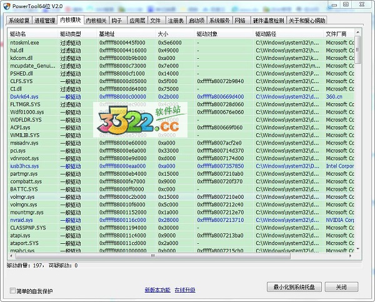
Task: Switch to the 系统服务 tab
Action: [x=219, y=21]
